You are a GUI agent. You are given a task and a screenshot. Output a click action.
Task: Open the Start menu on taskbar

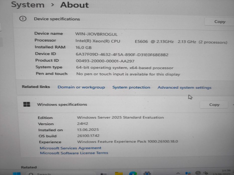tap(17, 173)
